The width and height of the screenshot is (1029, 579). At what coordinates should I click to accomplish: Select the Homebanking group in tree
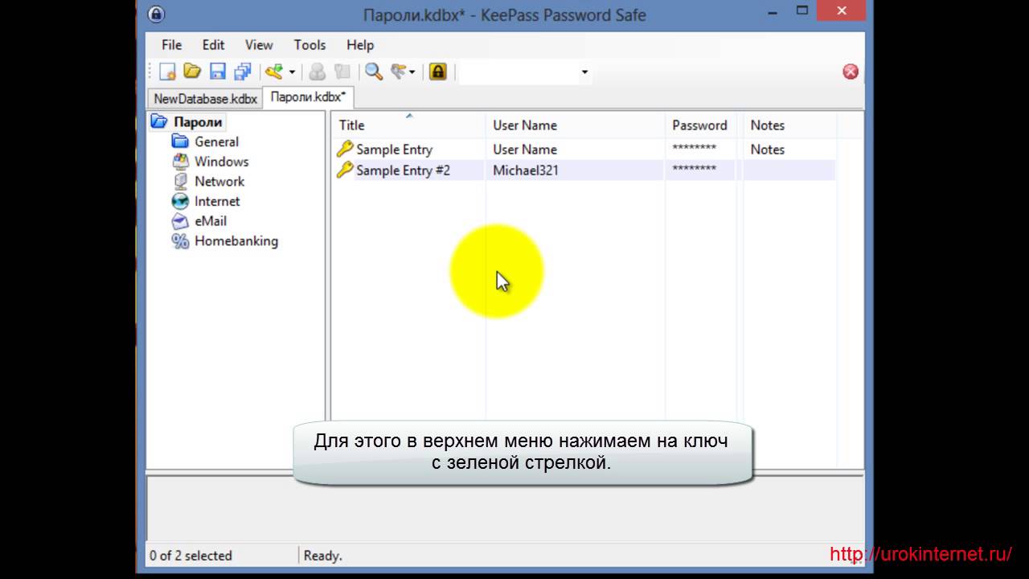236,241
